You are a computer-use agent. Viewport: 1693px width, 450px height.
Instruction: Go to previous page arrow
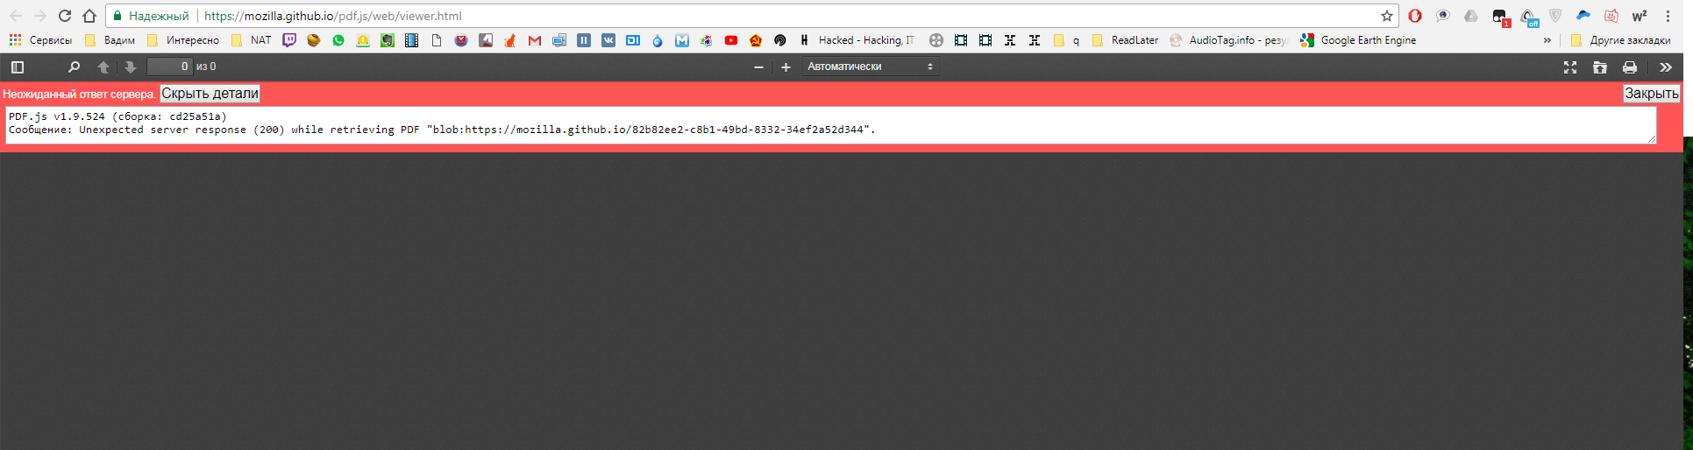[103, 67]
